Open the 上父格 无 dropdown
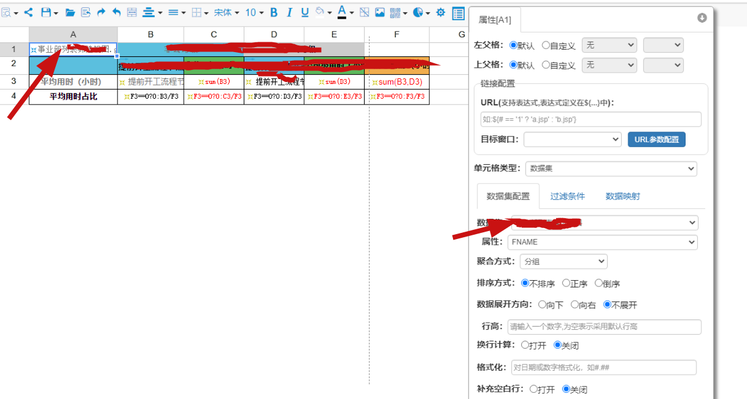Image resolution: width=747 pixels, height=399 pixels. click(x=610, y=64)
